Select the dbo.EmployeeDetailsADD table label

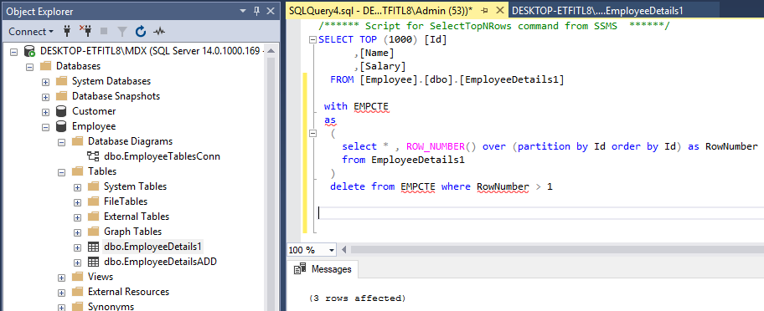click(x=160, y=262)
